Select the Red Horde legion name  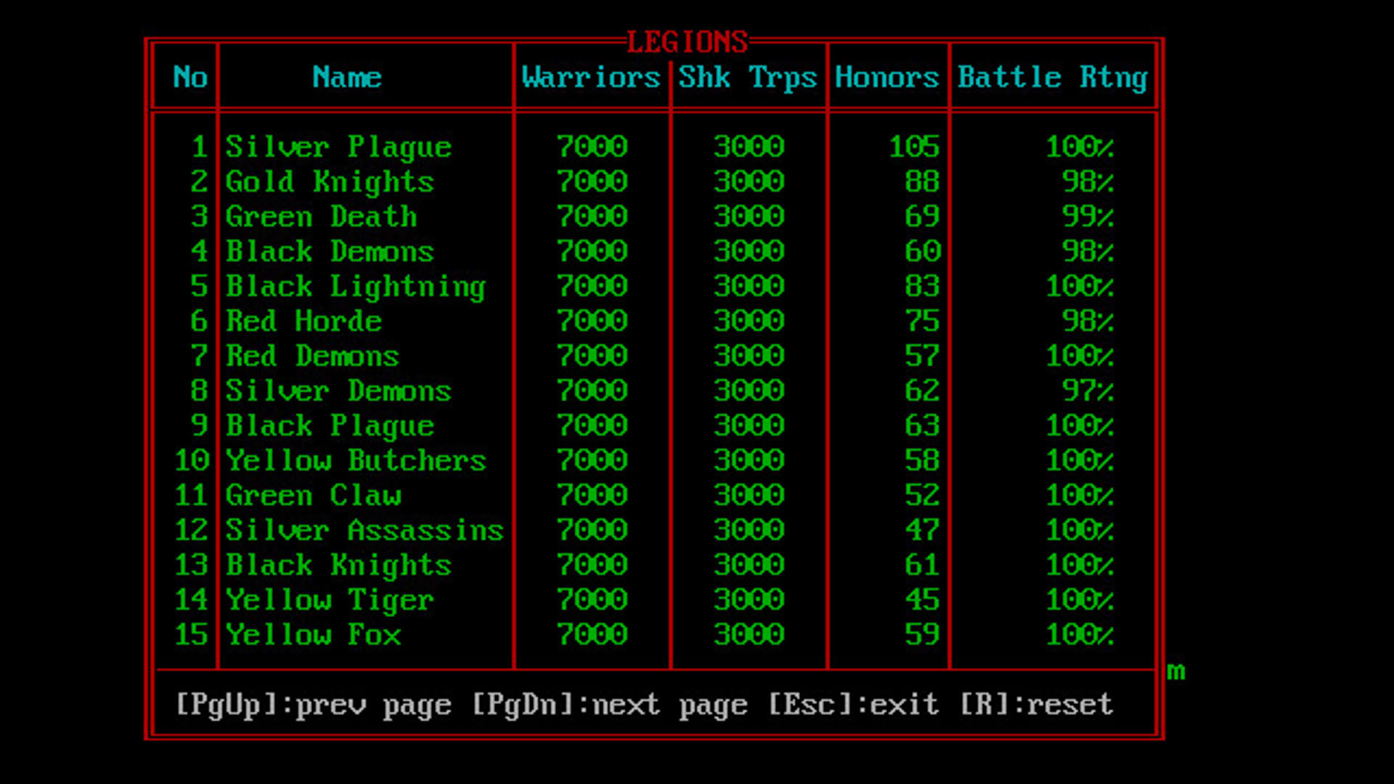pyautogui.click(x=303, y=322)
